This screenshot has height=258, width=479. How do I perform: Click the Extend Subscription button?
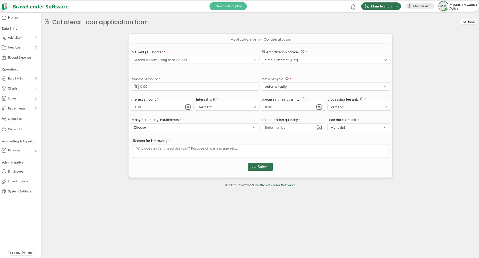228,6
